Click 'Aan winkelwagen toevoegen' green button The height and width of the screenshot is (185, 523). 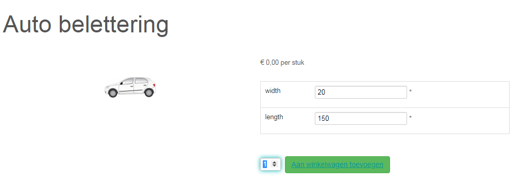[337, 164]
